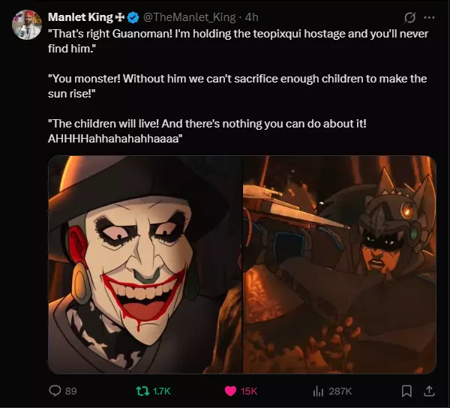Click the 89 replies count
Screen dimensions: 450x408
coord(71,391)
